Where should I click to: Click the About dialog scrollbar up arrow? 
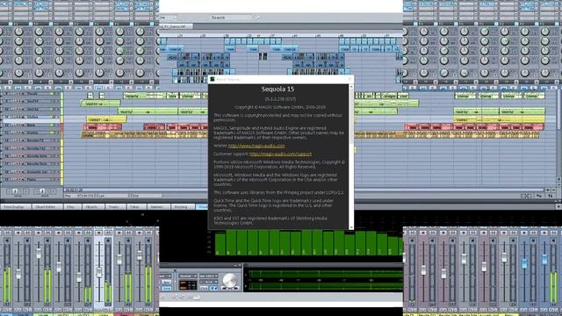pyautogui.click(x=351, y=86)
